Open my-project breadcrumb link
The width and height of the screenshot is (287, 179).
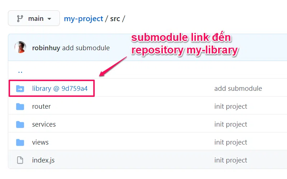click(x=83, y=18)
